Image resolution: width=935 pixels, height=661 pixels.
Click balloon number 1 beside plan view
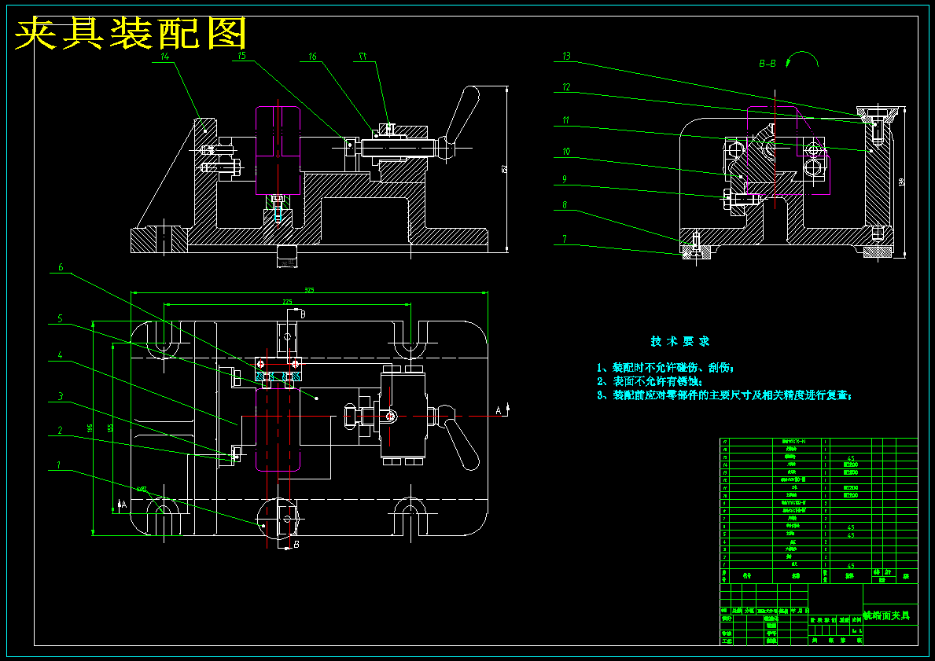pos(59,465)
